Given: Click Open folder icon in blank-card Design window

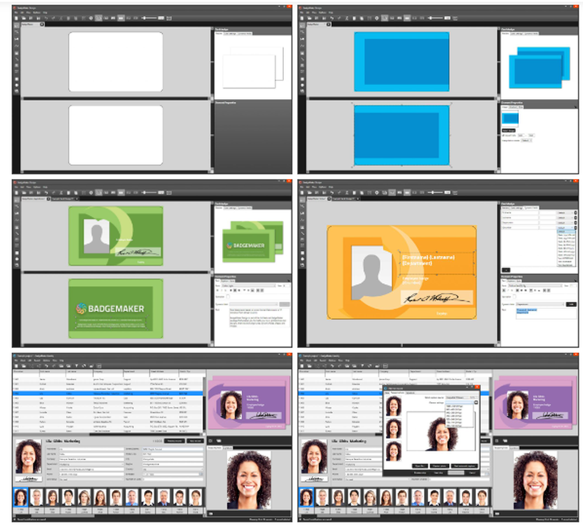Looking at the screenshot, I should click(x=23, y=18).
